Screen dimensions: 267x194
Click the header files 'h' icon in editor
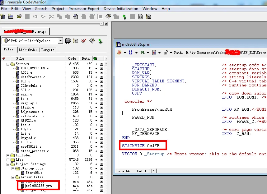coord(119,53)
